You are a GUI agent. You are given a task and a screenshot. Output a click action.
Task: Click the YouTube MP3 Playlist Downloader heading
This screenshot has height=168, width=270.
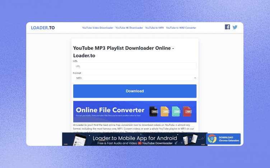click(x=124, y=51)
